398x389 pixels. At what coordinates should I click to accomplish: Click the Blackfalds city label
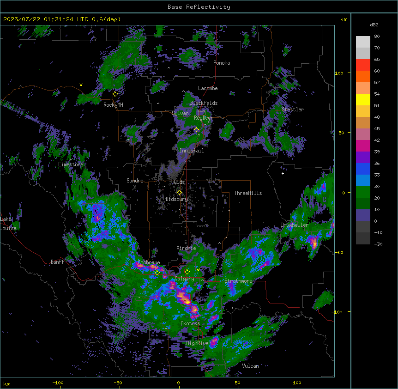(x=204, y=103)
